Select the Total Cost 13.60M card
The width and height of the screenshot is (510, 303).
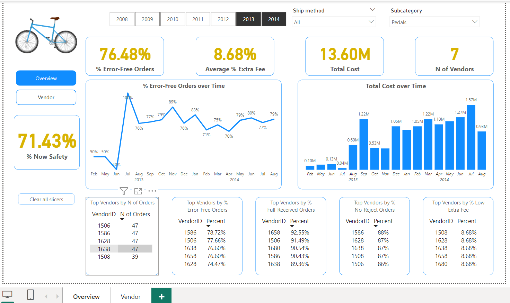tap(345, 56)
